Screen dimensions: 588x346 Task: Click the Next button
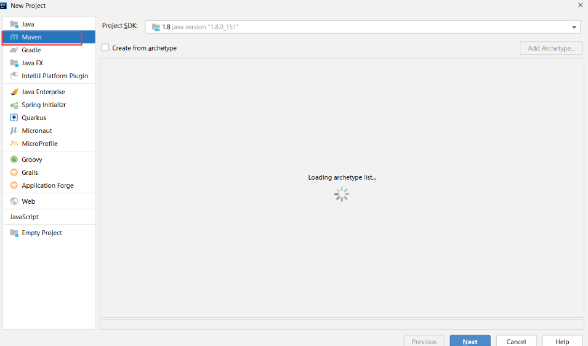tap(470, 341)
